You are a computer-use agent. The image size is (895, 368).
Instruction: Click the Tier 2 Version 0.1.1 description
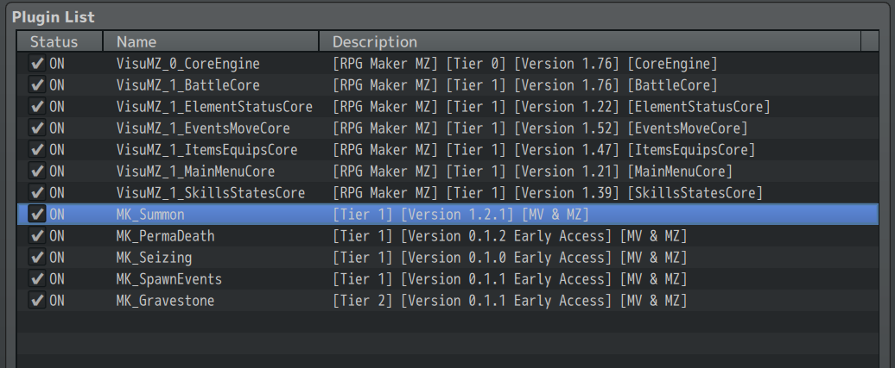[x=510, y=300]
